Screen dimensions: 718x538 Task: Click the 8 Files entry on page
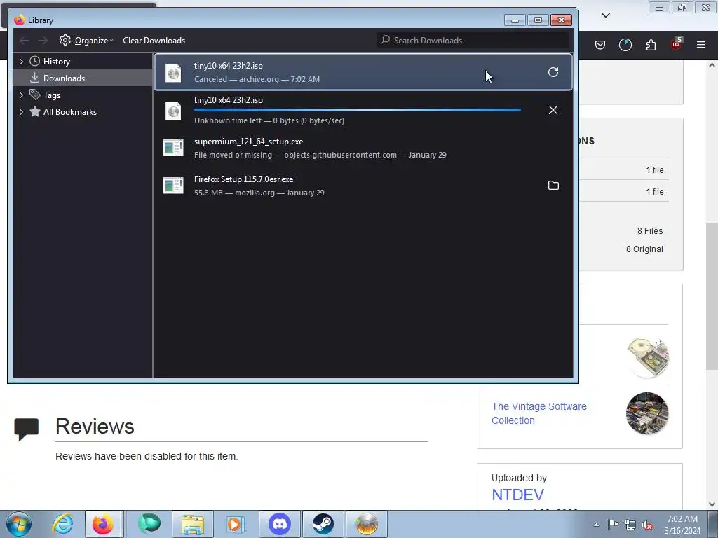(650, 231)
